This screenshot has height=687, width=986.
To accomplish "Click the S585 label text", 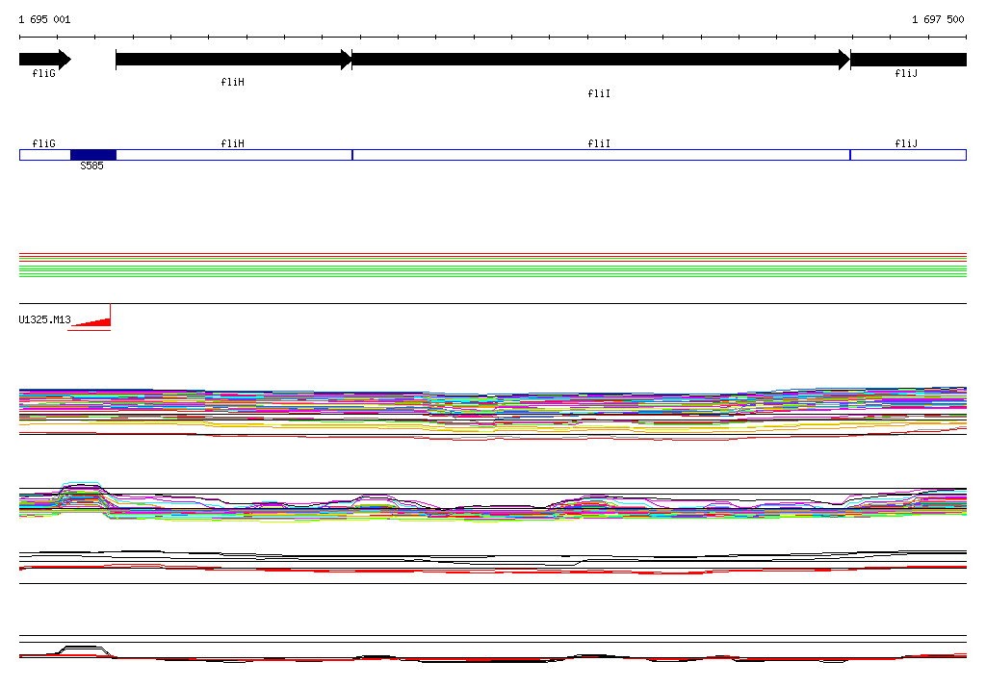I will [91, 165].
